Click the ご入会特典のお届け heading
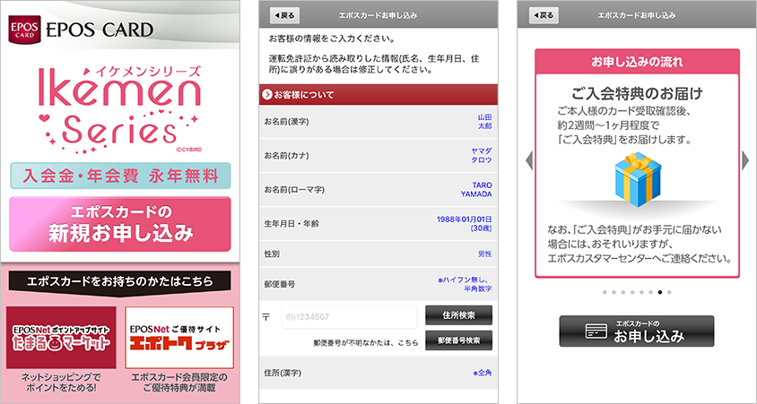The width and height of the screenshot is (757, 404). point(638,93)
